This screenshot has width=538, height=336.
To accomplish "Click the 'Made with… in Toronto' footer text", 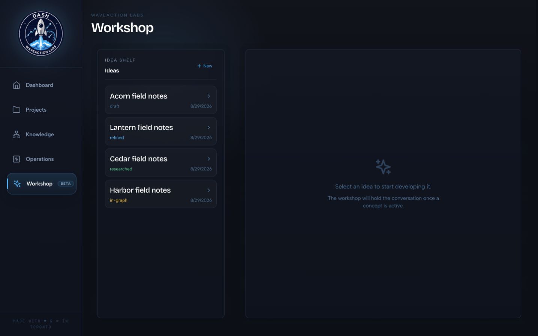I will pyautogui.click(x=41, y=324).
